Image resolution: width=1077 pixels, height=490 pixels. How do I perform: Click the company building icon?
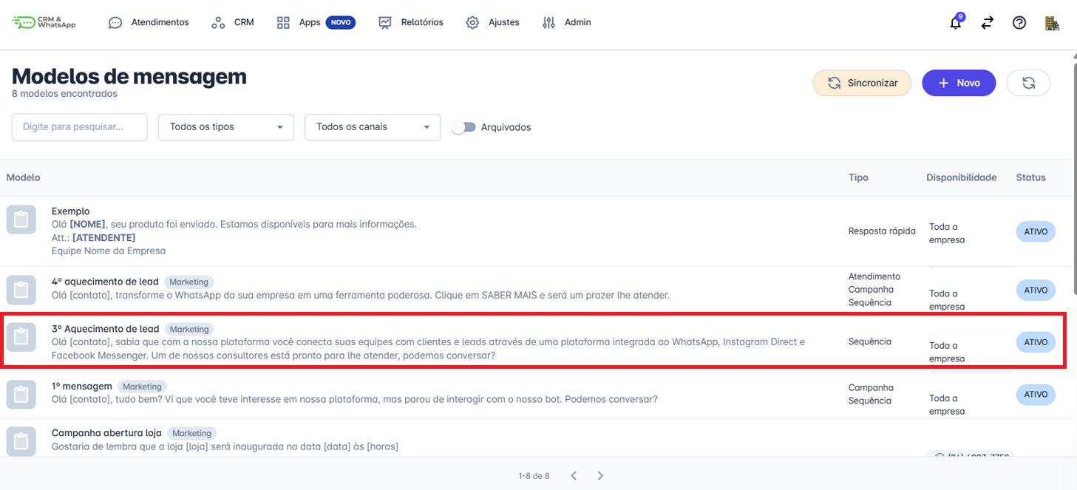pyautogui.click(x=1052, y=23)
